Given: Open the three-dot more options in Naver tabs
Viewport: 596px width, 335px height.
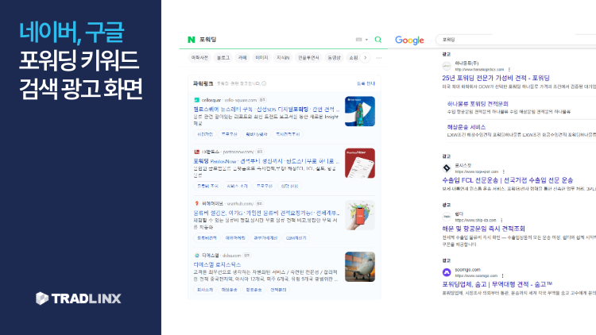Looking at the screenshot, I should 379,58.
